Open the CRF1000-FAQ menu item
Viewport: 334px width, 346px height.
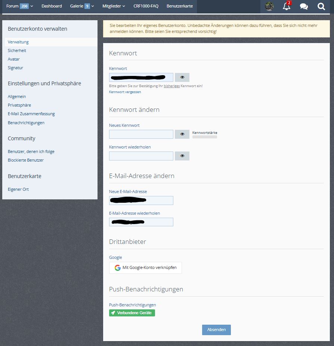coord(146,6)
